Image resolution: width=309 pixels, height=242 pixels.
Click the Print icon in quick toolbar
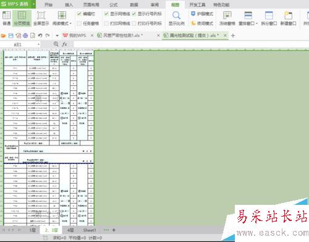point(25,36)
